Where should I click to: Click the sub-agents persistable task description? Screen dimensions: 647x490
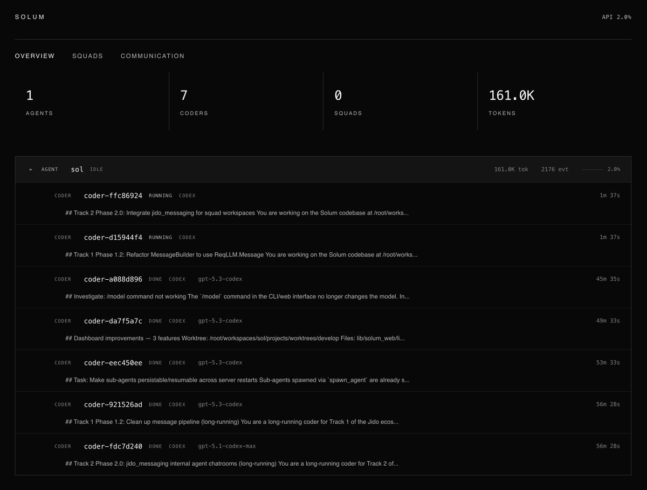[x=237, y=380]
